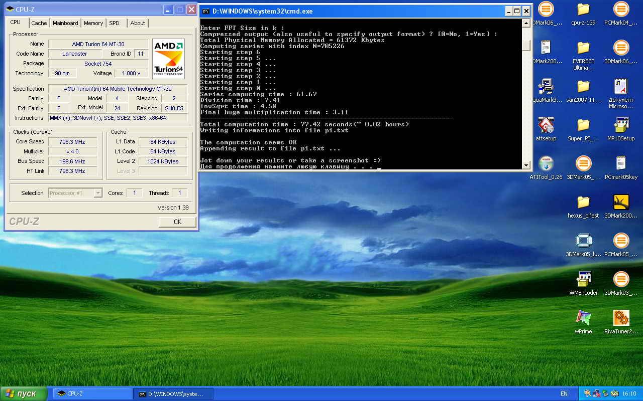Click the AMD Turion 64 logo image
The image size is (643, 401).
point(168,59)
